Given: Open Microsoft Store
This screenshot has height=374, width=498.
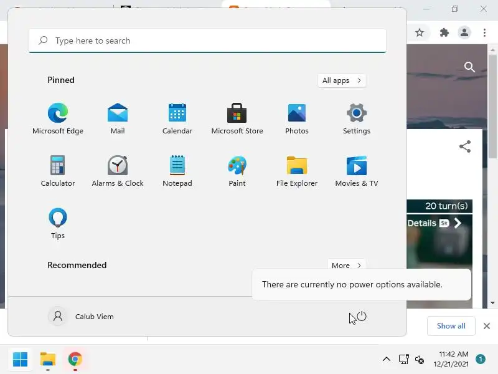Looking at the screenshot, I should 237,118.
